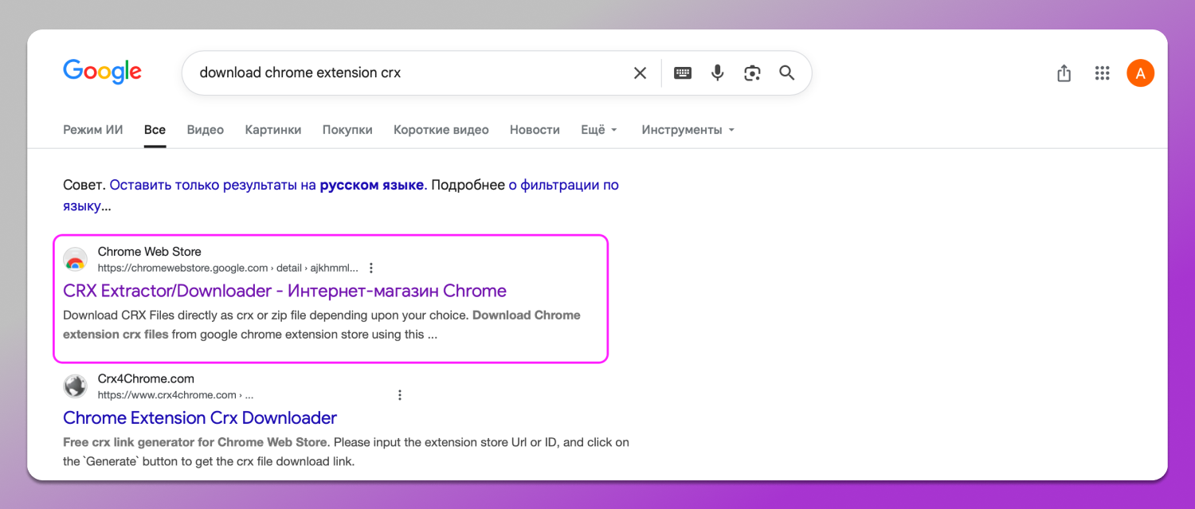Open the CRX Extractor/Downloader result link
The width and height of the screenshot is (1195, 509).
click(284, 291)
